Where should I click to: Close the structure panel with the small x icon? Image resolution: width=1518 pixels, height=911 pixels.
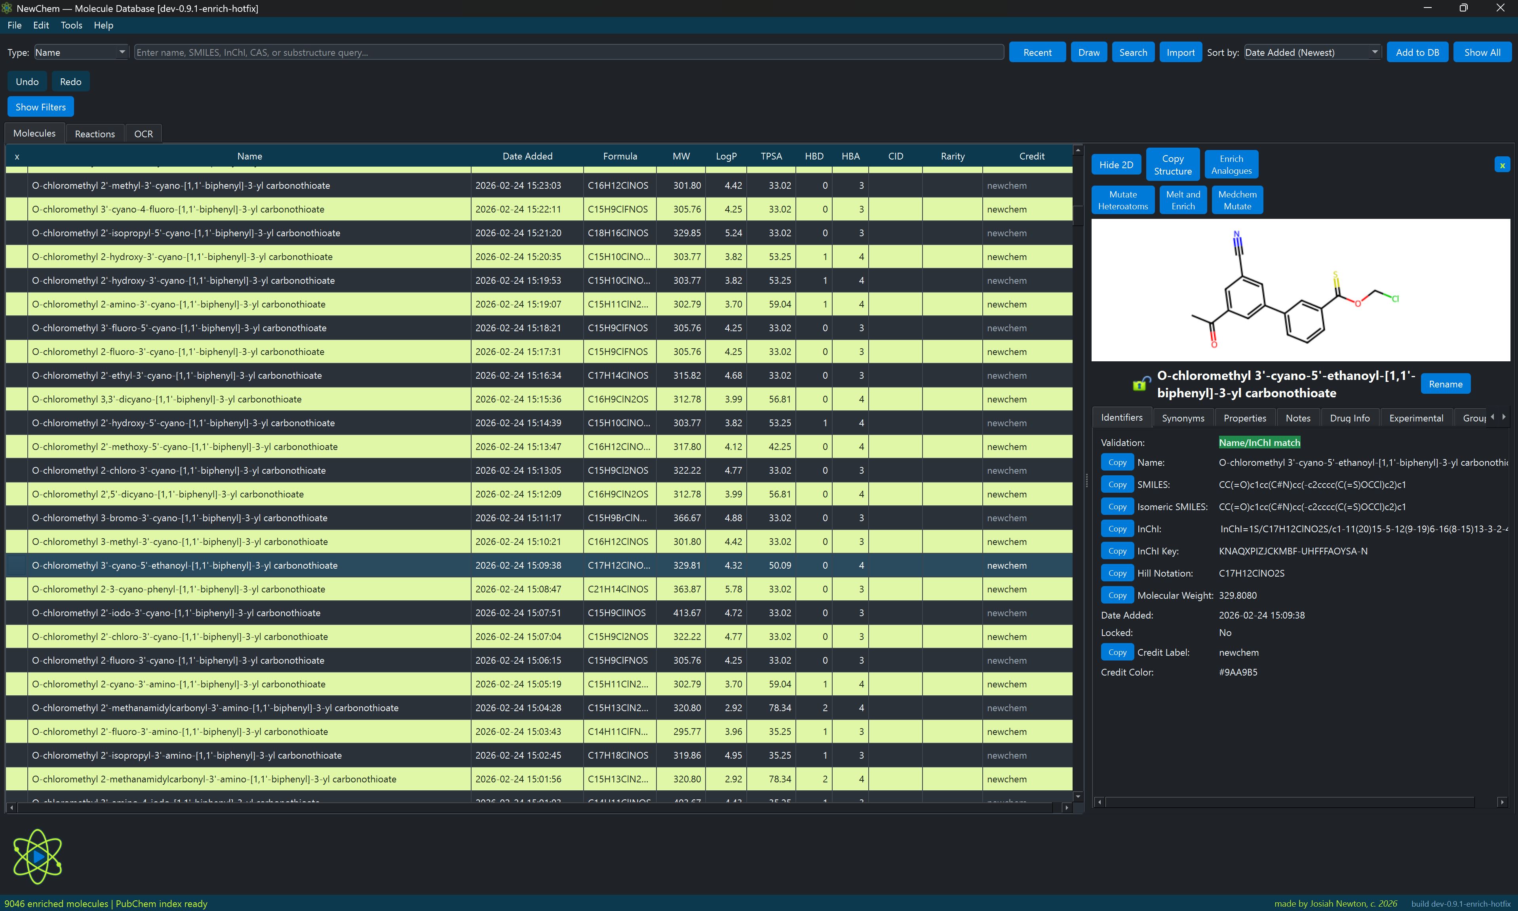tap(1501, 165)
